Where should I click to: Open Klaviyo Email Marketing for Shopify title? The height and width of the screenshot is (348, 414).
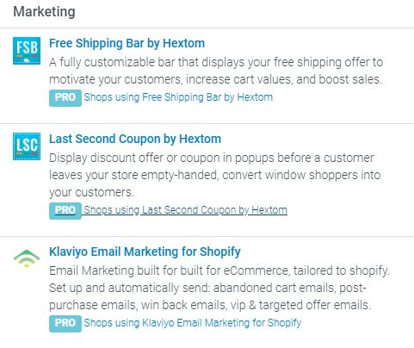tap(145, 252)
